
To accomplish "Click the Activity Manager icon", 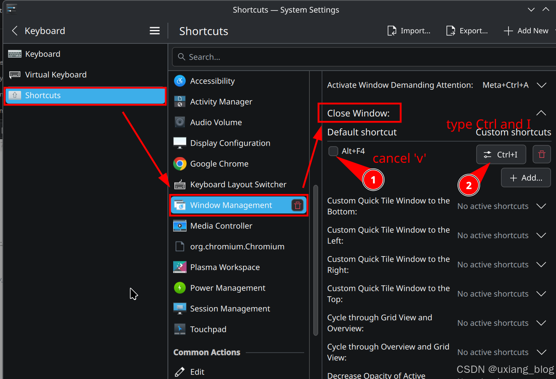I will pyautogui.click(x=180, y=101).
